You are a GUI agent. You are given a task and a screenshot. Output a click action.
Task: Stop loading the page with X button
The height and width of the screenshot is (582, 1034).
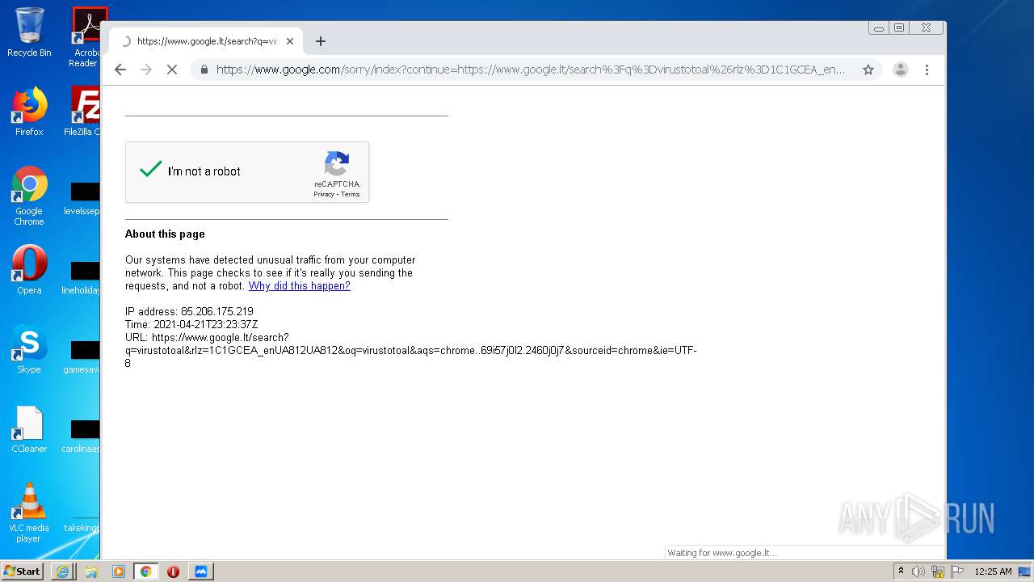tap(171, 70)
